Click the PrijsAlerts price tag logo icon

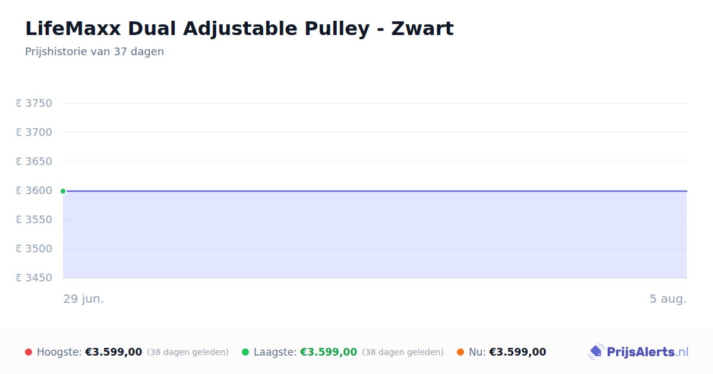coord(596,352)
